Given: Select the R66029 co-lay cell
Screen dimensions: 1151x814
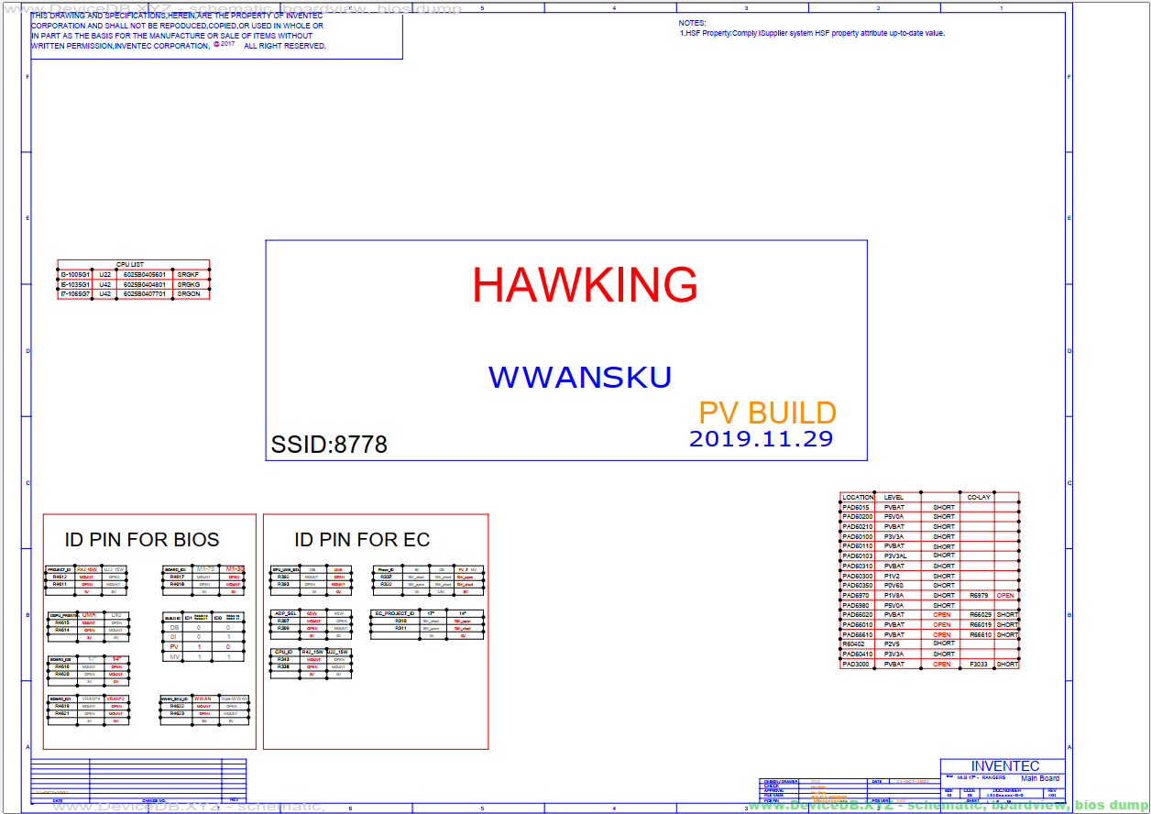Looking at the screenshot, I should (980, 615).
